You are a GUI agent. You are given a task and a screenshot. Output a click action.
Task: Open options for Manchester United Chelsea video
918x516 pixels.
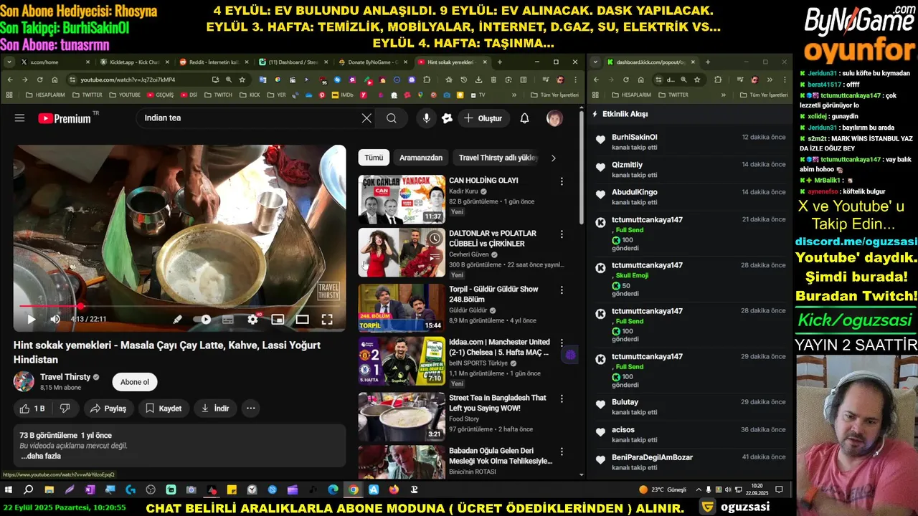pyautogui.click(x=562, y=343)
